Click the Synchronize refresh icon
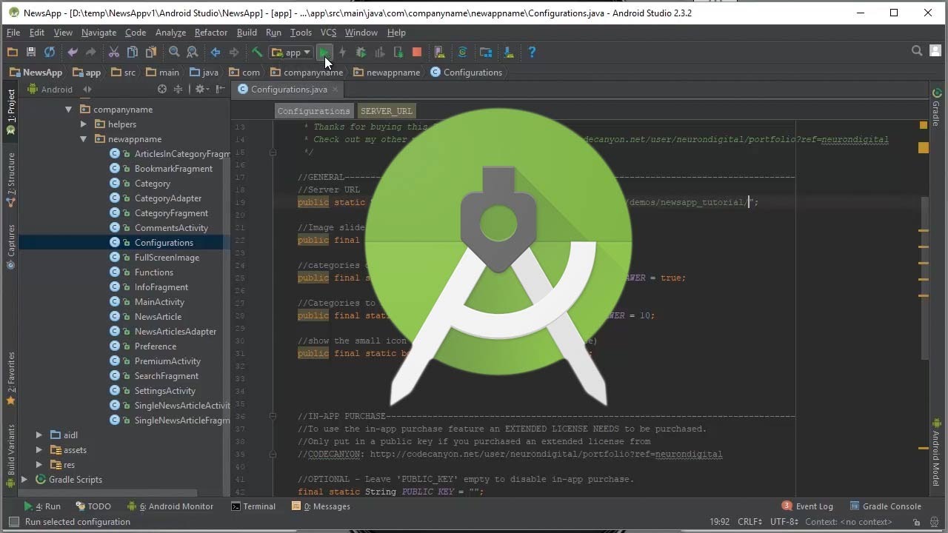Screen dimensions: 948x533 click(x=50, y=52)
